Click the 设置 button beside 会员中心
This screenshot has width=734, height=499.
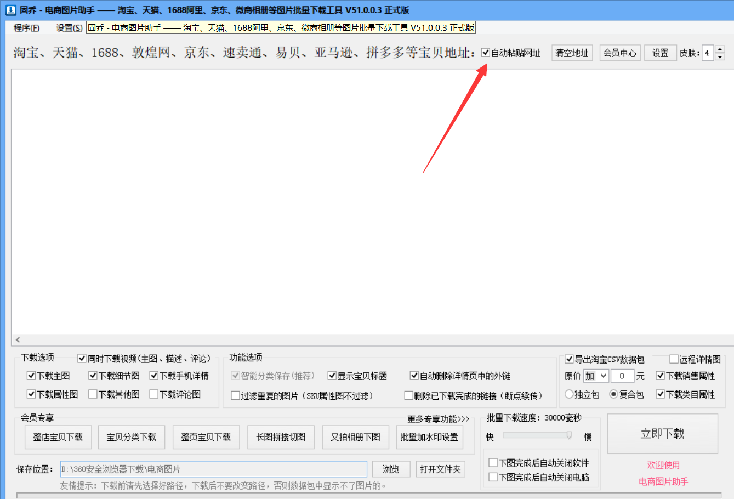pyautogui.click(x=660, y=53)
